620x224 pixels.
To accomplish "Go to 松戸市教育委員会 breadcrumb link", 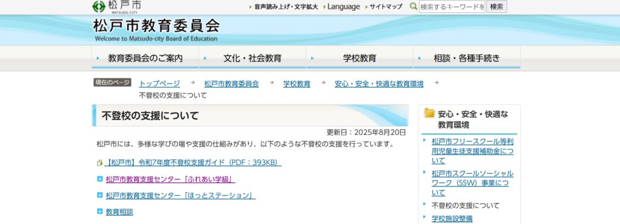I will click(231, 83).
